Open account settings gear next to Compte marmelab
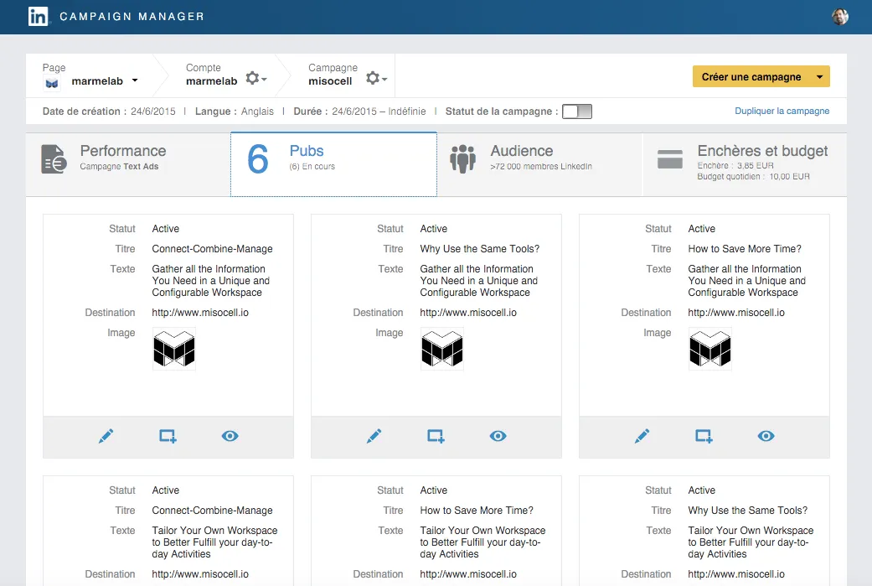 (x=255, y=78)
